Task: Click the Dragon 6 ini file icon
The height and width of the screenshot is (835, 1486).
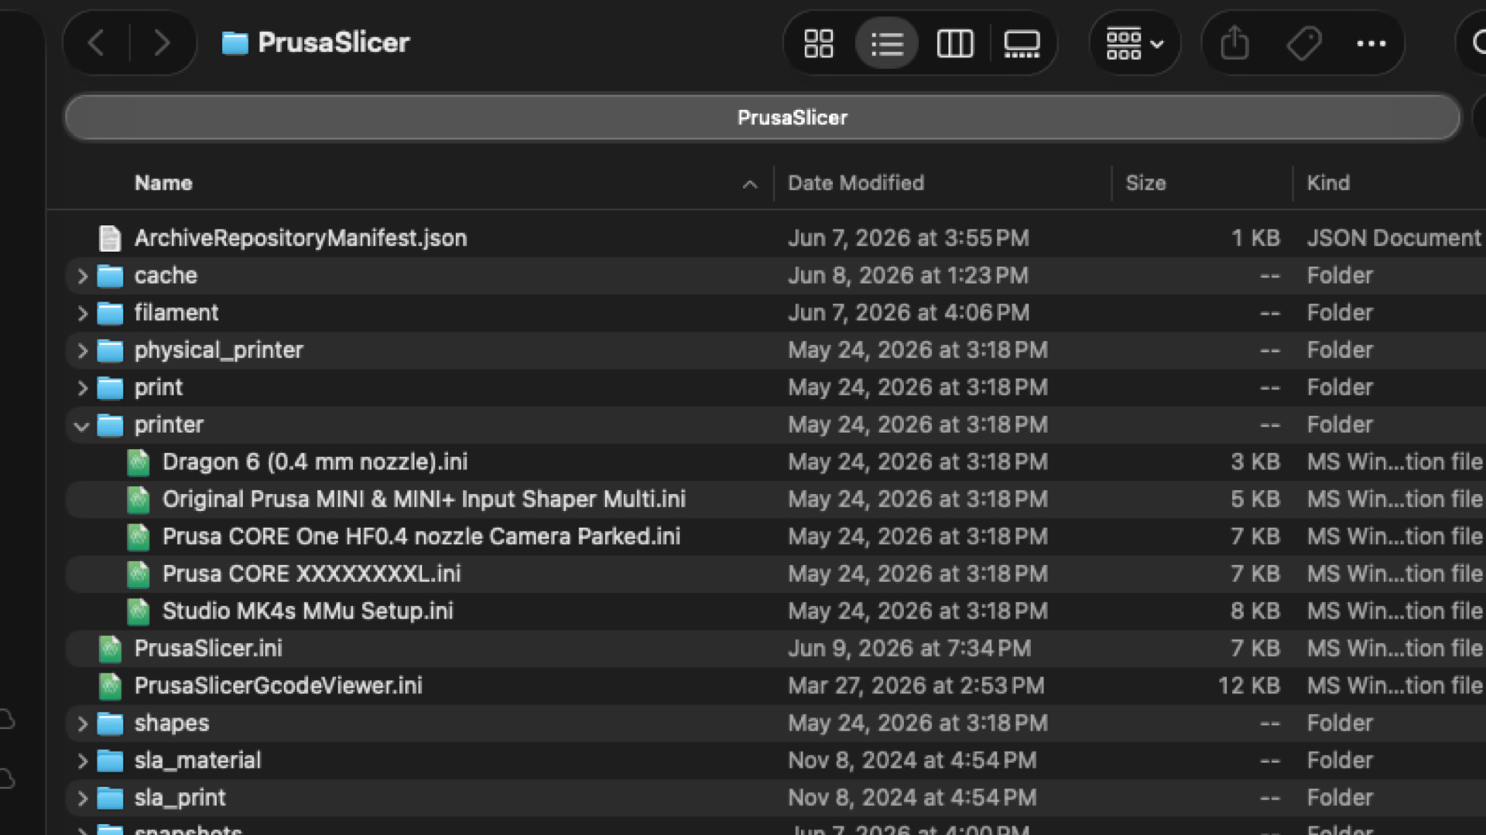Action: [x=138, y=462]
